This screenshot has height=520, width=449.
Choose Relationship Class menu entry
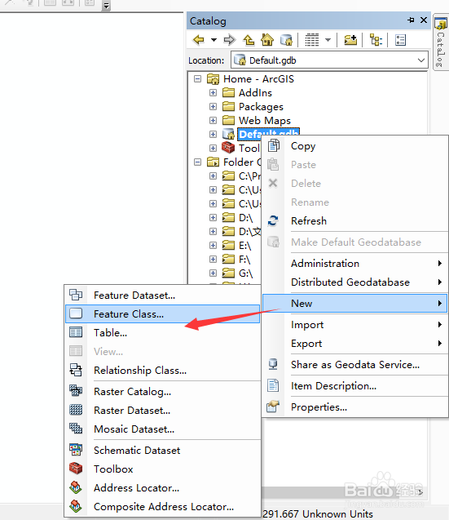coord(163,371)
